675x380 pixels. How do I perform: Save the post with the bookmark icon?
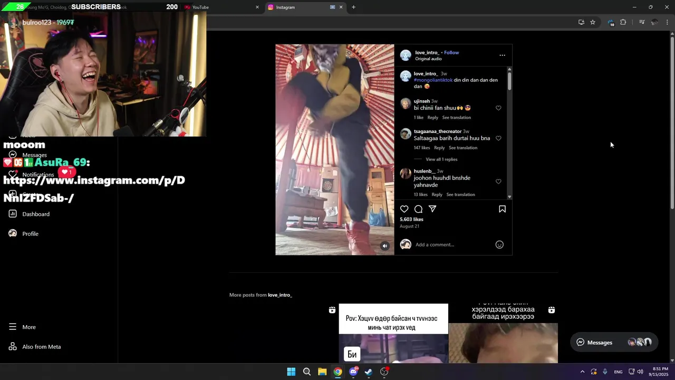pyautogui.click(x=502, y=209)
